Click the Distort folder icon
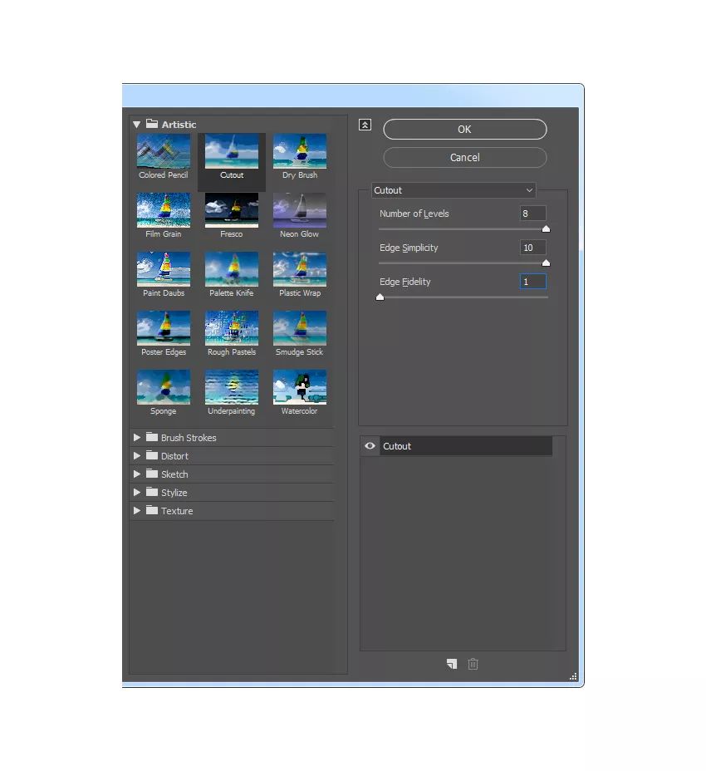Screen dimensions: 706x771 point(152,454)
